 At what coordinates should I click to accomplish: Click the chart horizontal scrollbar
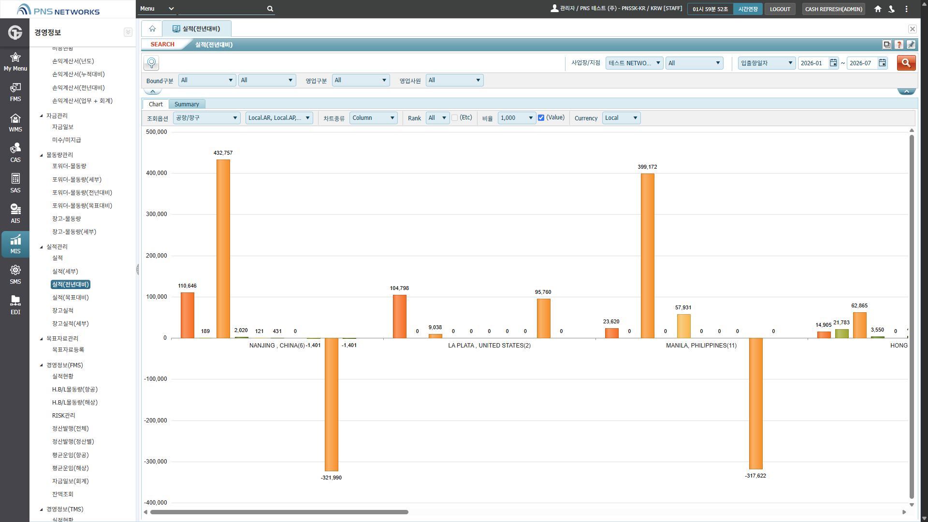pyautogui.click(x=279, y=512)
